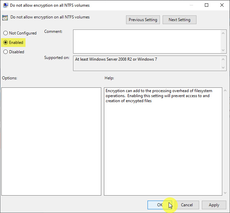Select the Disabled radio button
Image resolution: width=230 pixels, height=213 pixels.
pos(5,52)
